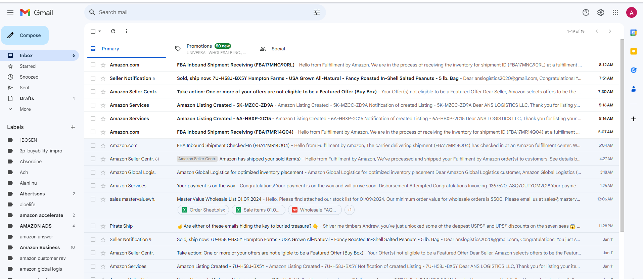Click the Gmail logo
Image resolution: width=643 pixels, height=279 pixels.
(x=37, y=12)
